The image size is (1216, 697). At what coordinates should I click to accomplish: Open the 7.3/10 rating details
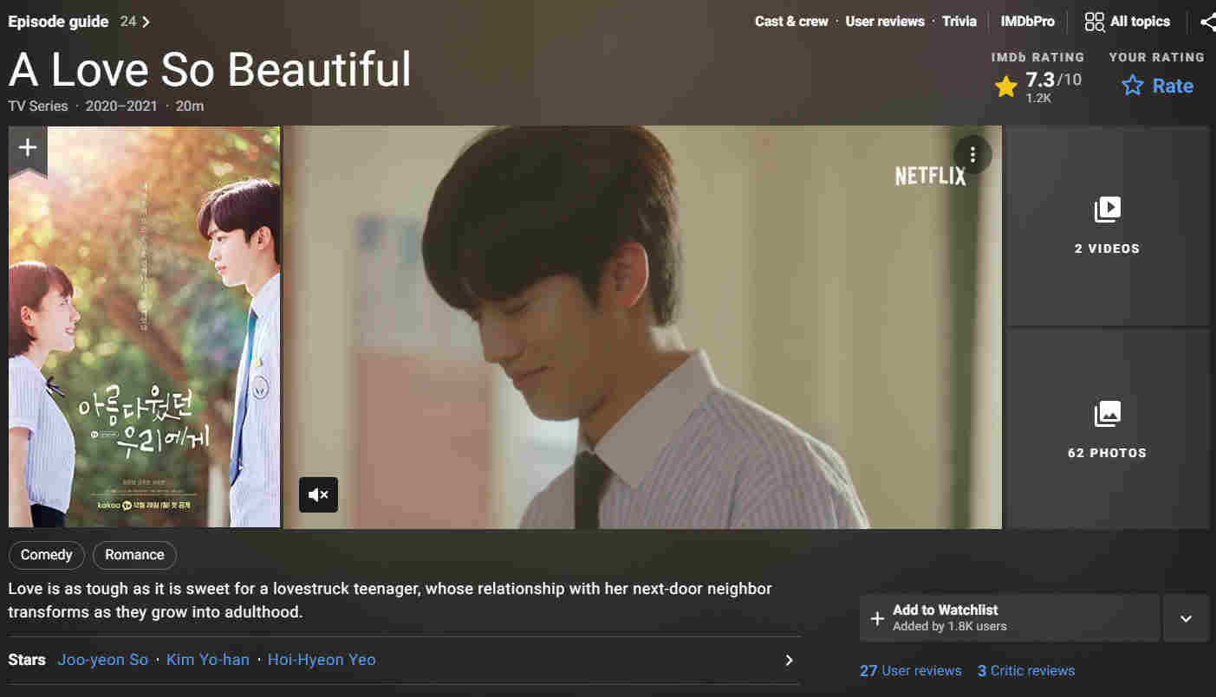1038,87
